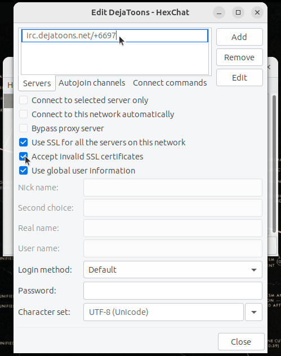Click the Edit server button

point(239,78)
